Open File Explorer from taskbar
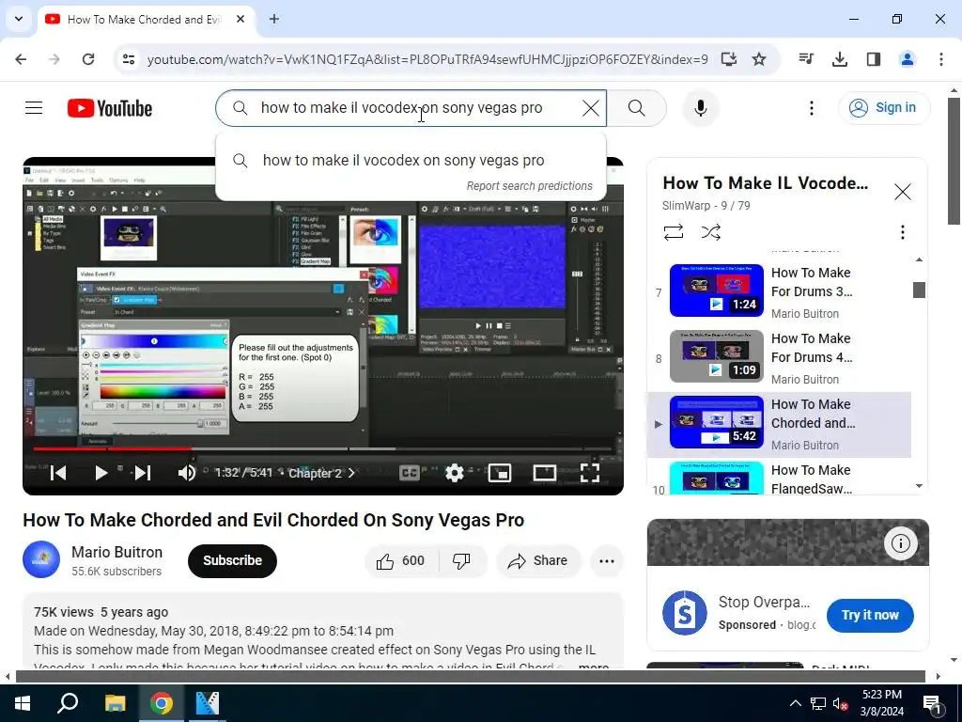The image size is (962, 722). 115,703
